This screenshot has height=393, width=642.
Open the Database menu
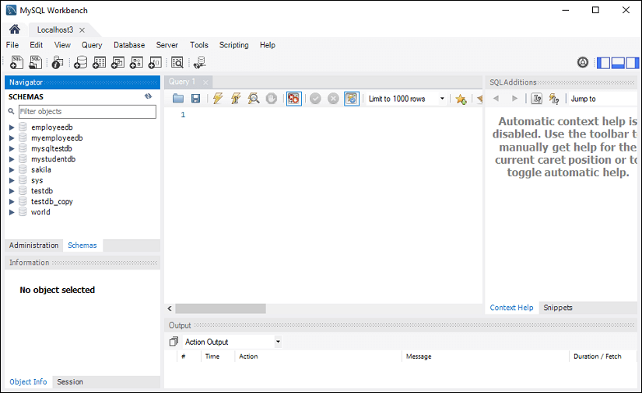point(129,45)
